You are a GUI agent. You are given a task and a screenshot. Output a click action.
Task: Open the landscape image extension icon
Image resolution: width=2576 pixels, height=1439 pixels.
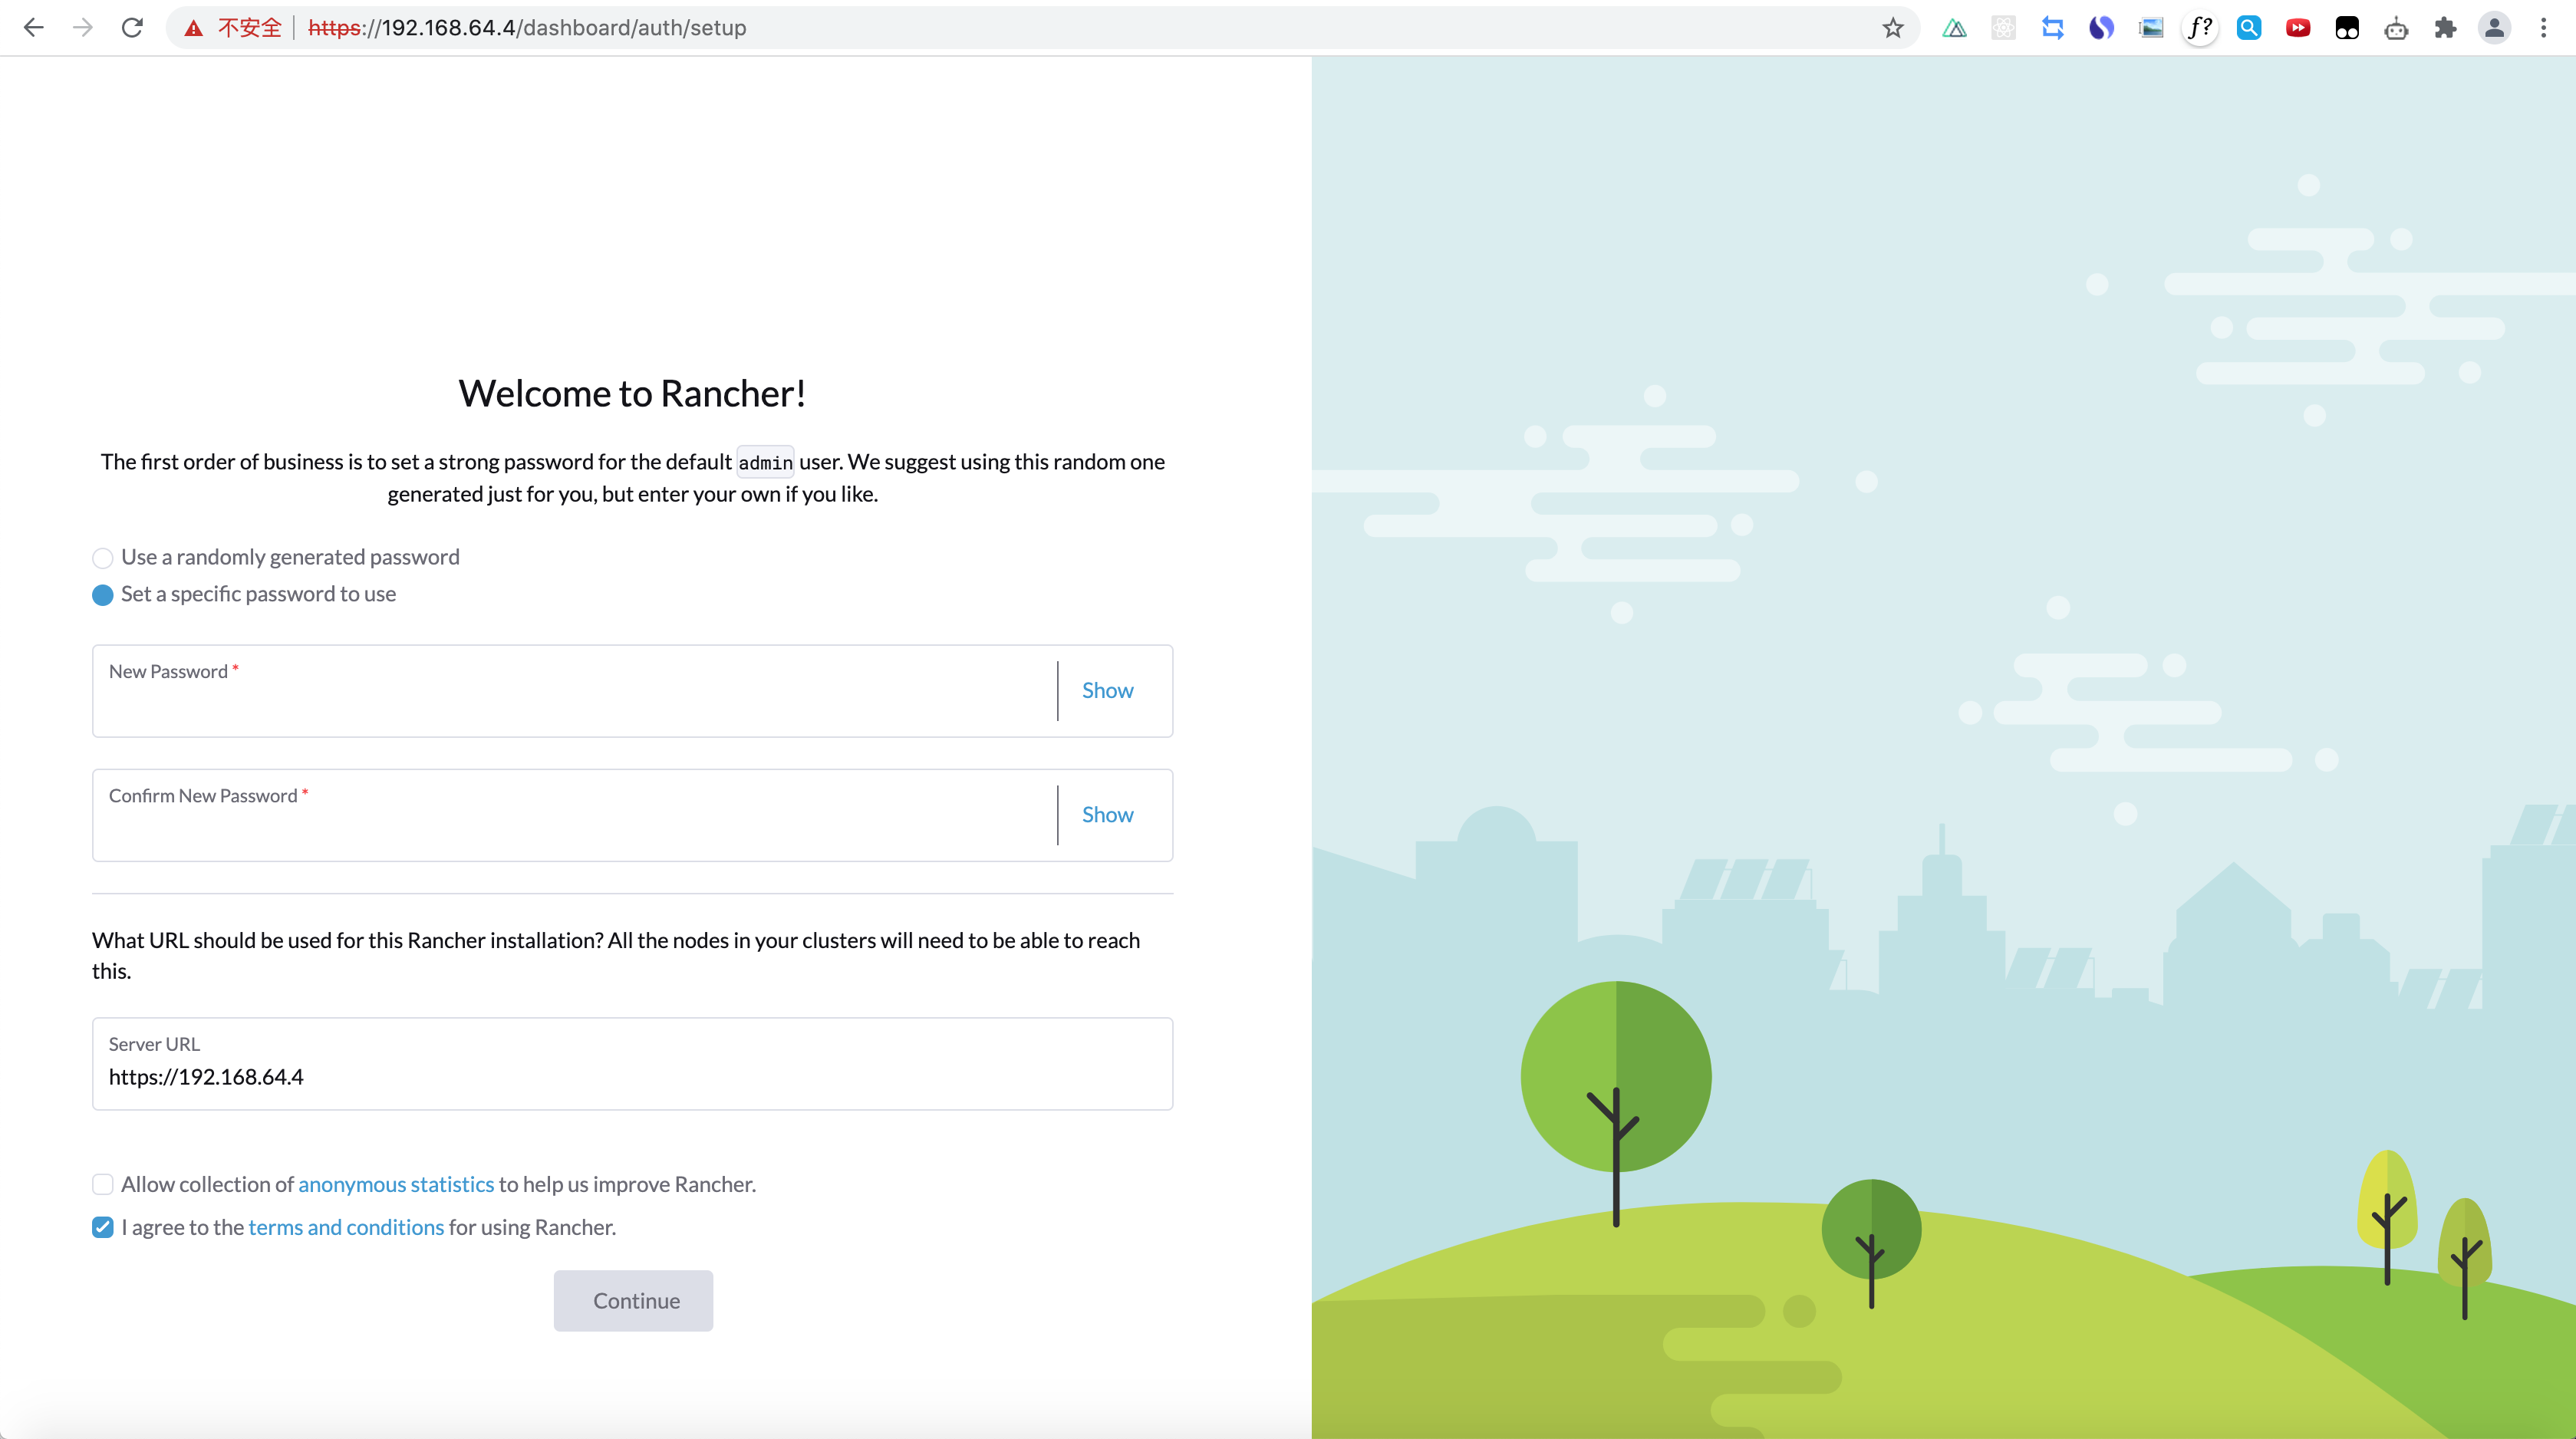(2151, 28)
